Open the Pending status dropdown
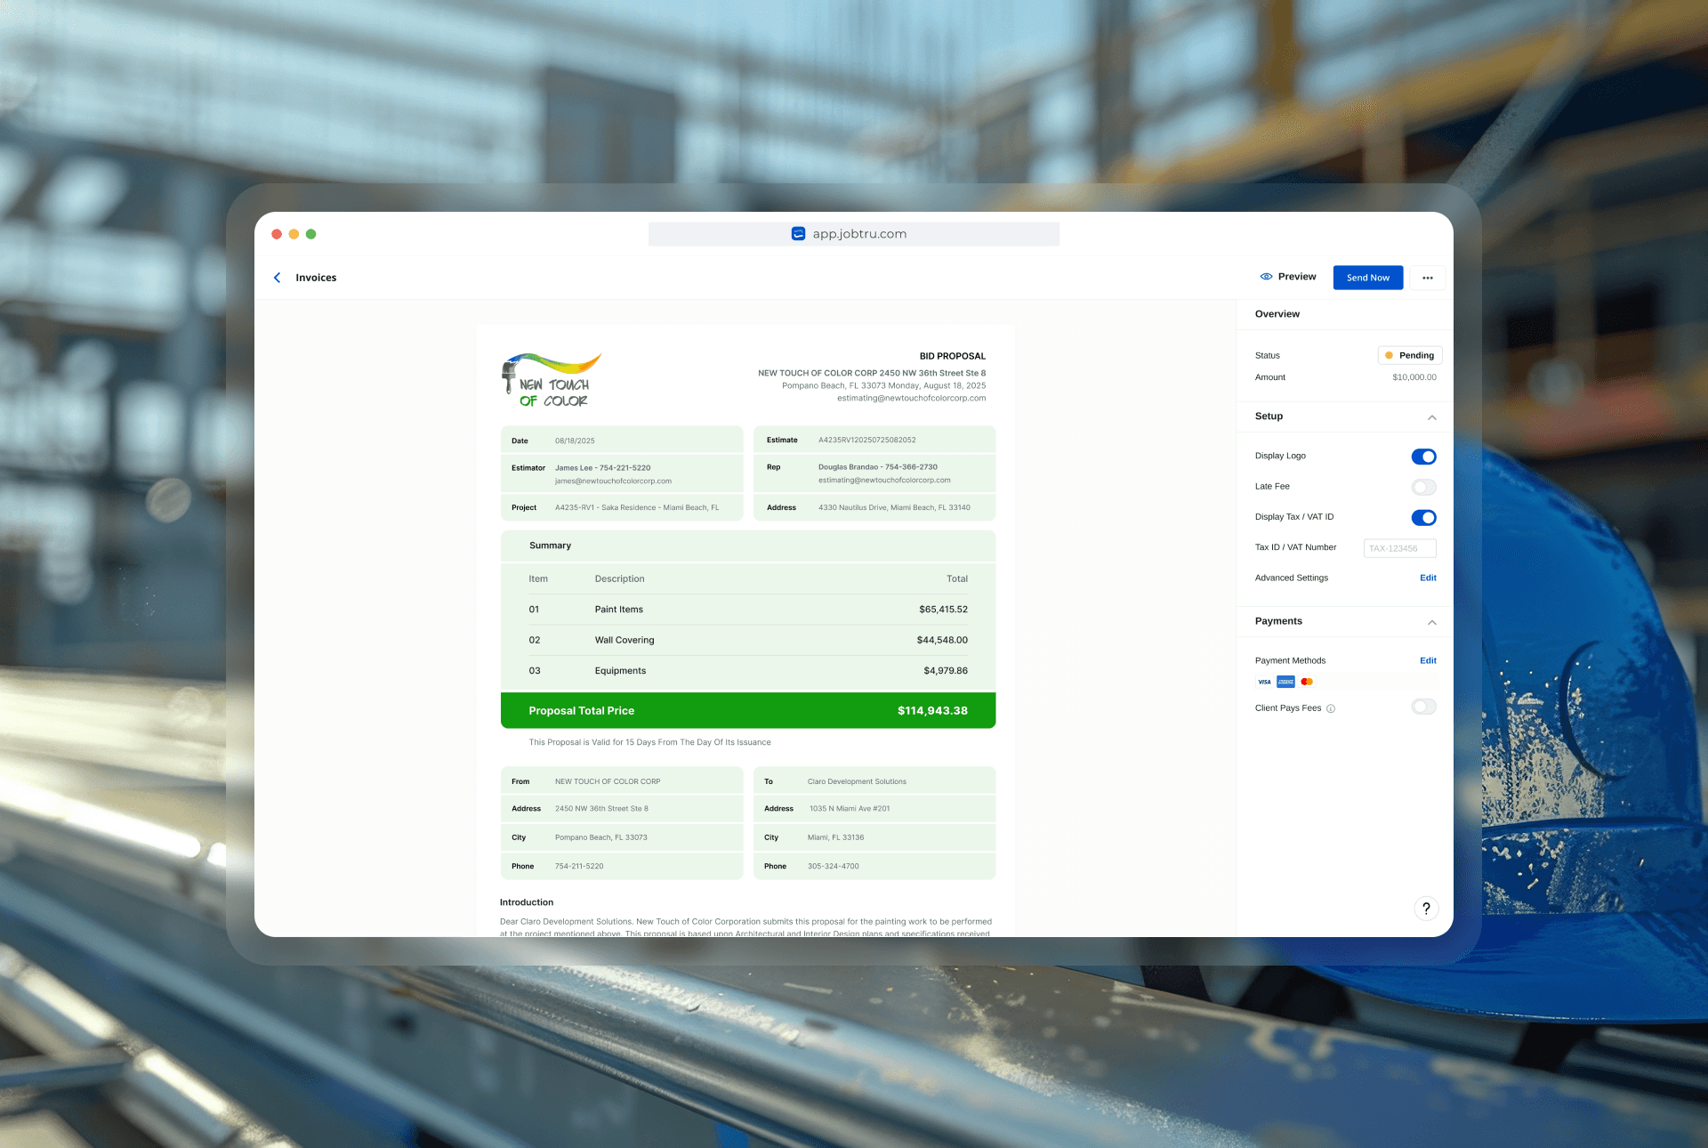The image size is (1708, 1148). [1409, 355]
